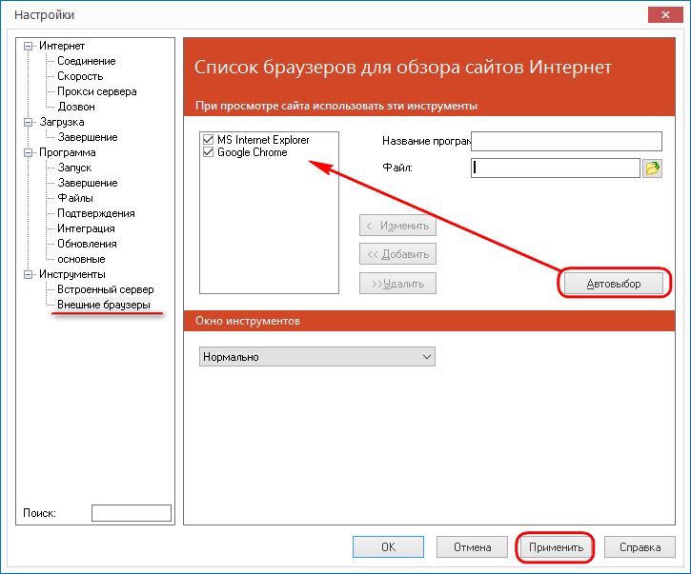This screenshot has width=691, height=574.
Task: Click the Инструменты category label
Action: pos(72,274)
